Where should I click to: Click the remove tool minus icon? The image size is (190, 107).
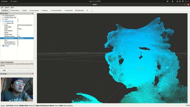tap(92, 10)
